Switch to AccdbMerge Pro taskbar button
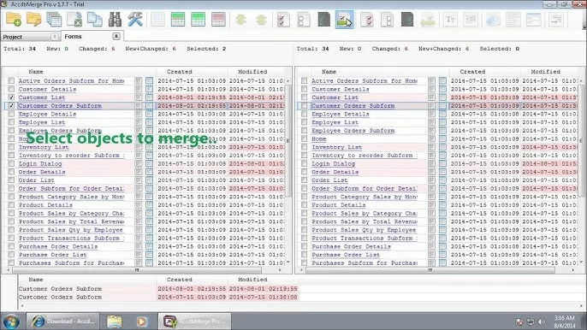 (x=194, y=321)
